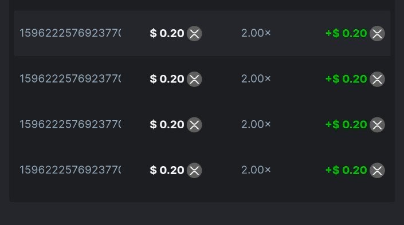
Task: Click the white $ 0.20 bet in first row
Action: coord(167,33)
